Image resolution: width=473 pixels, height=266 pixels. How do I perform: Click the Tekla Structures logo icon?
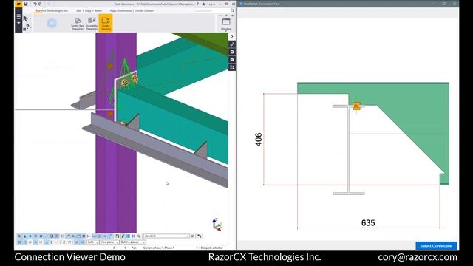click(18, 4)
